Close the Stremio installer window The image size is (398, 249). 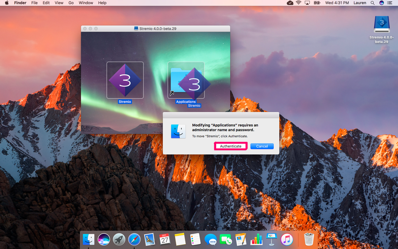pyautogui.click(x=85, y=28)
